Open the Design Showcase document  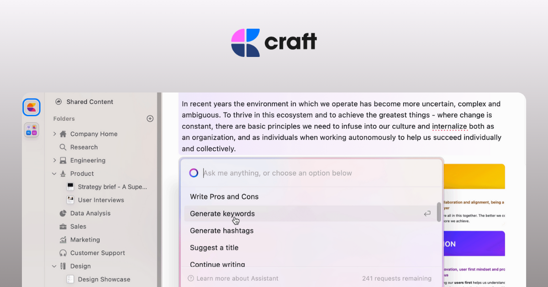tap(104, 279)
